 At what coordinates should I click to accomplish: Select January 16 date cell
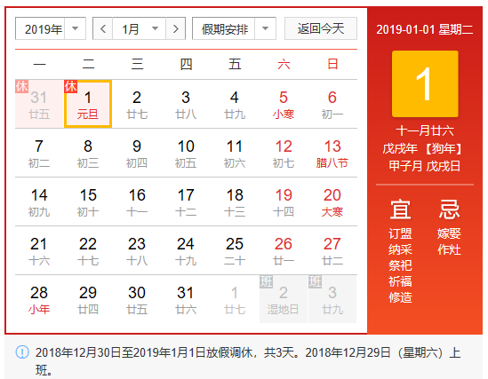[137, 201]
